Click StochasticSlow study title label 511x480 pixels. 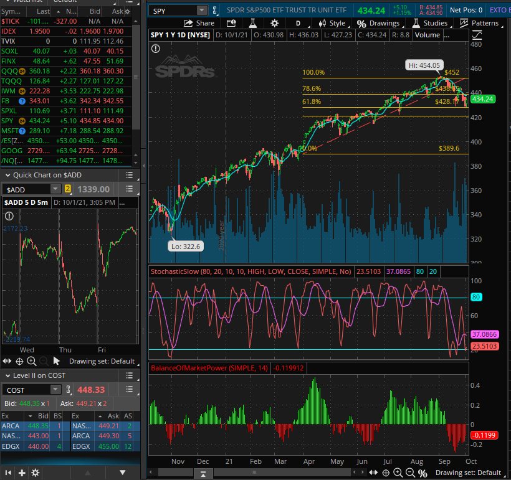click(x=251, y=271)
